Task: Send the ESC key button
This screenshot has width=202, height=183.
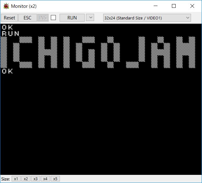Action: (28, 18)
